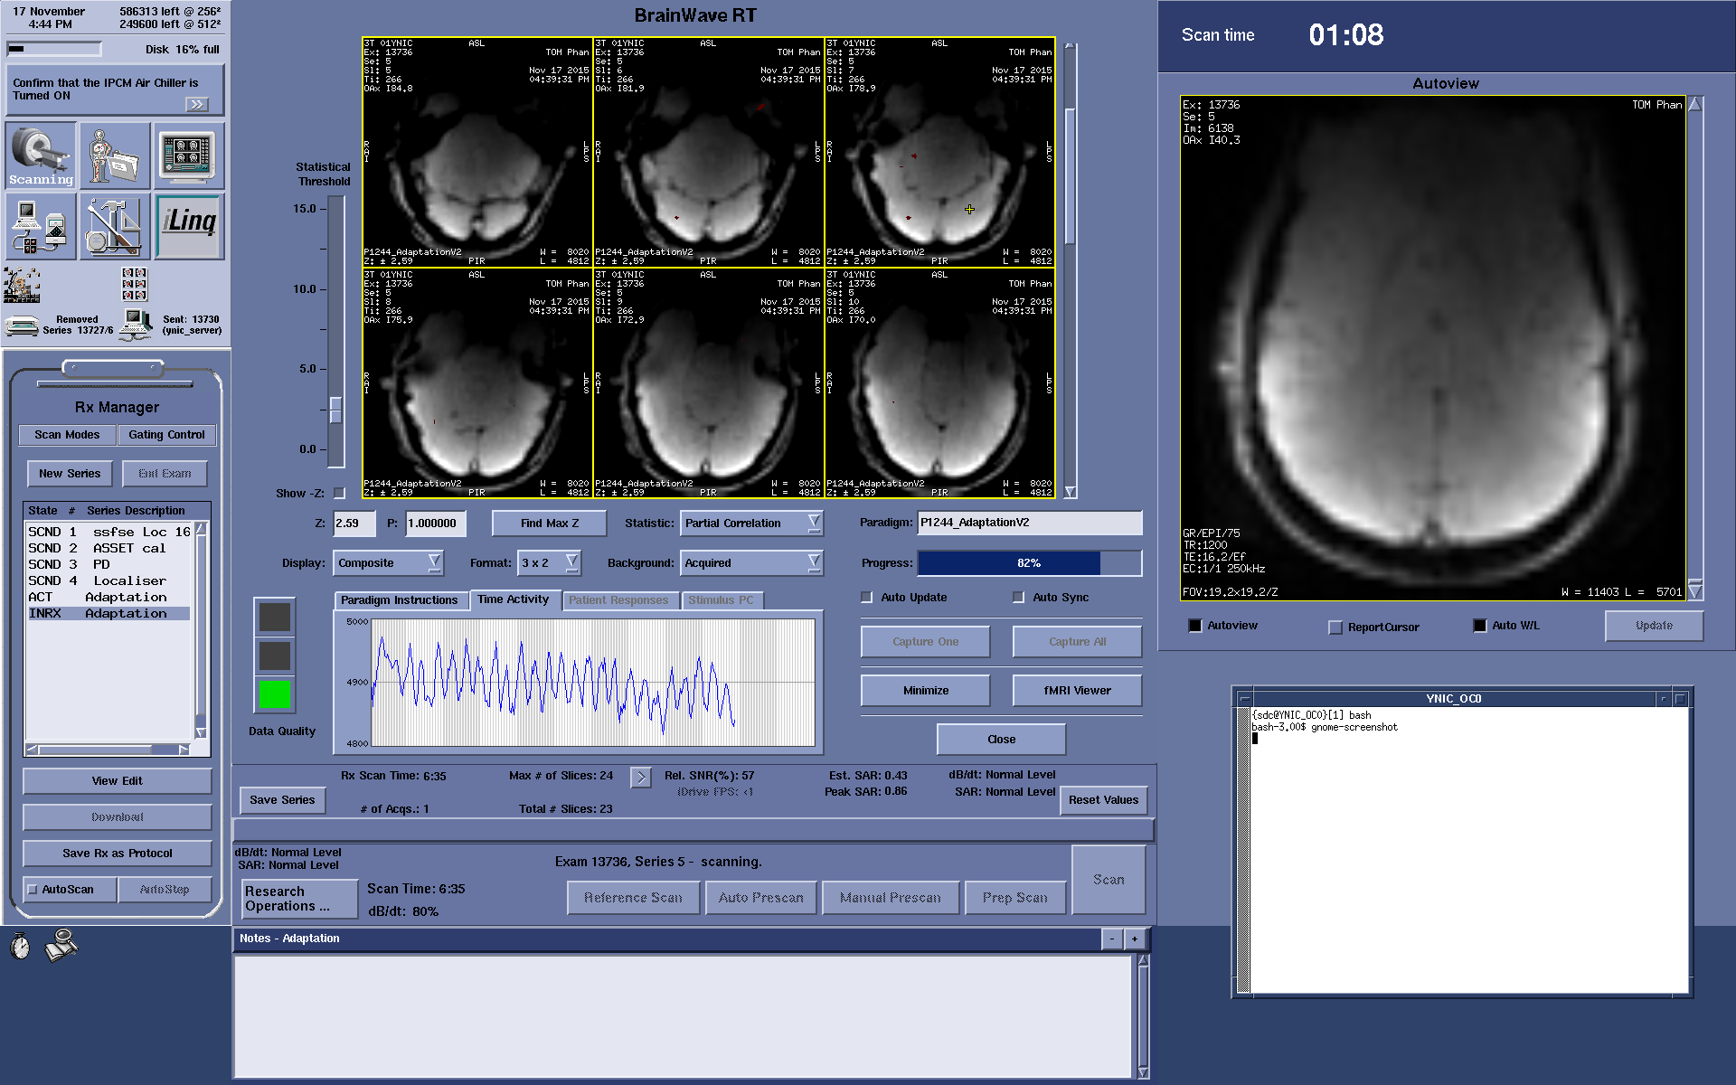Toggle the Auto Sync checkbox
Image resolution: width=1736 pixels, height=1085 pixels.
click(x=1019, y=598)
